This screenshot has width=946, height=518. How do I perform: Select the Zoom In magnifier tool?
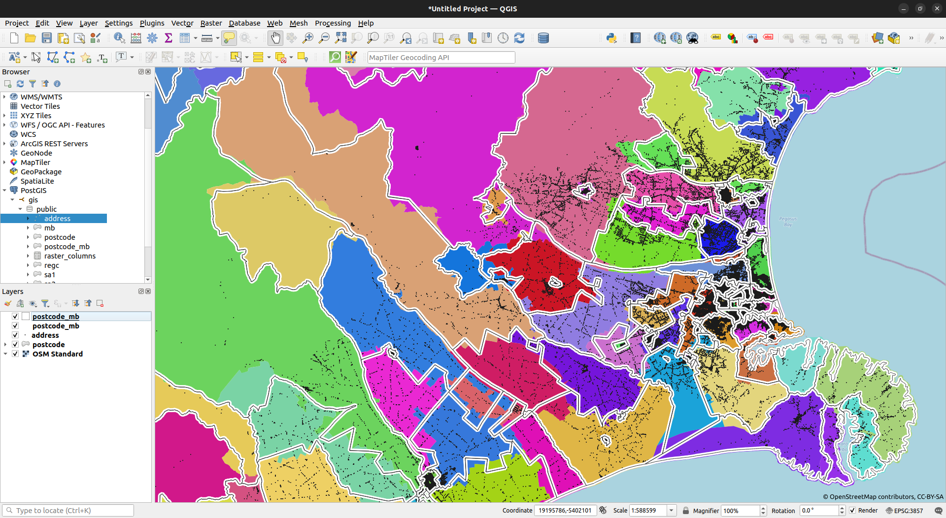point(308,38)
